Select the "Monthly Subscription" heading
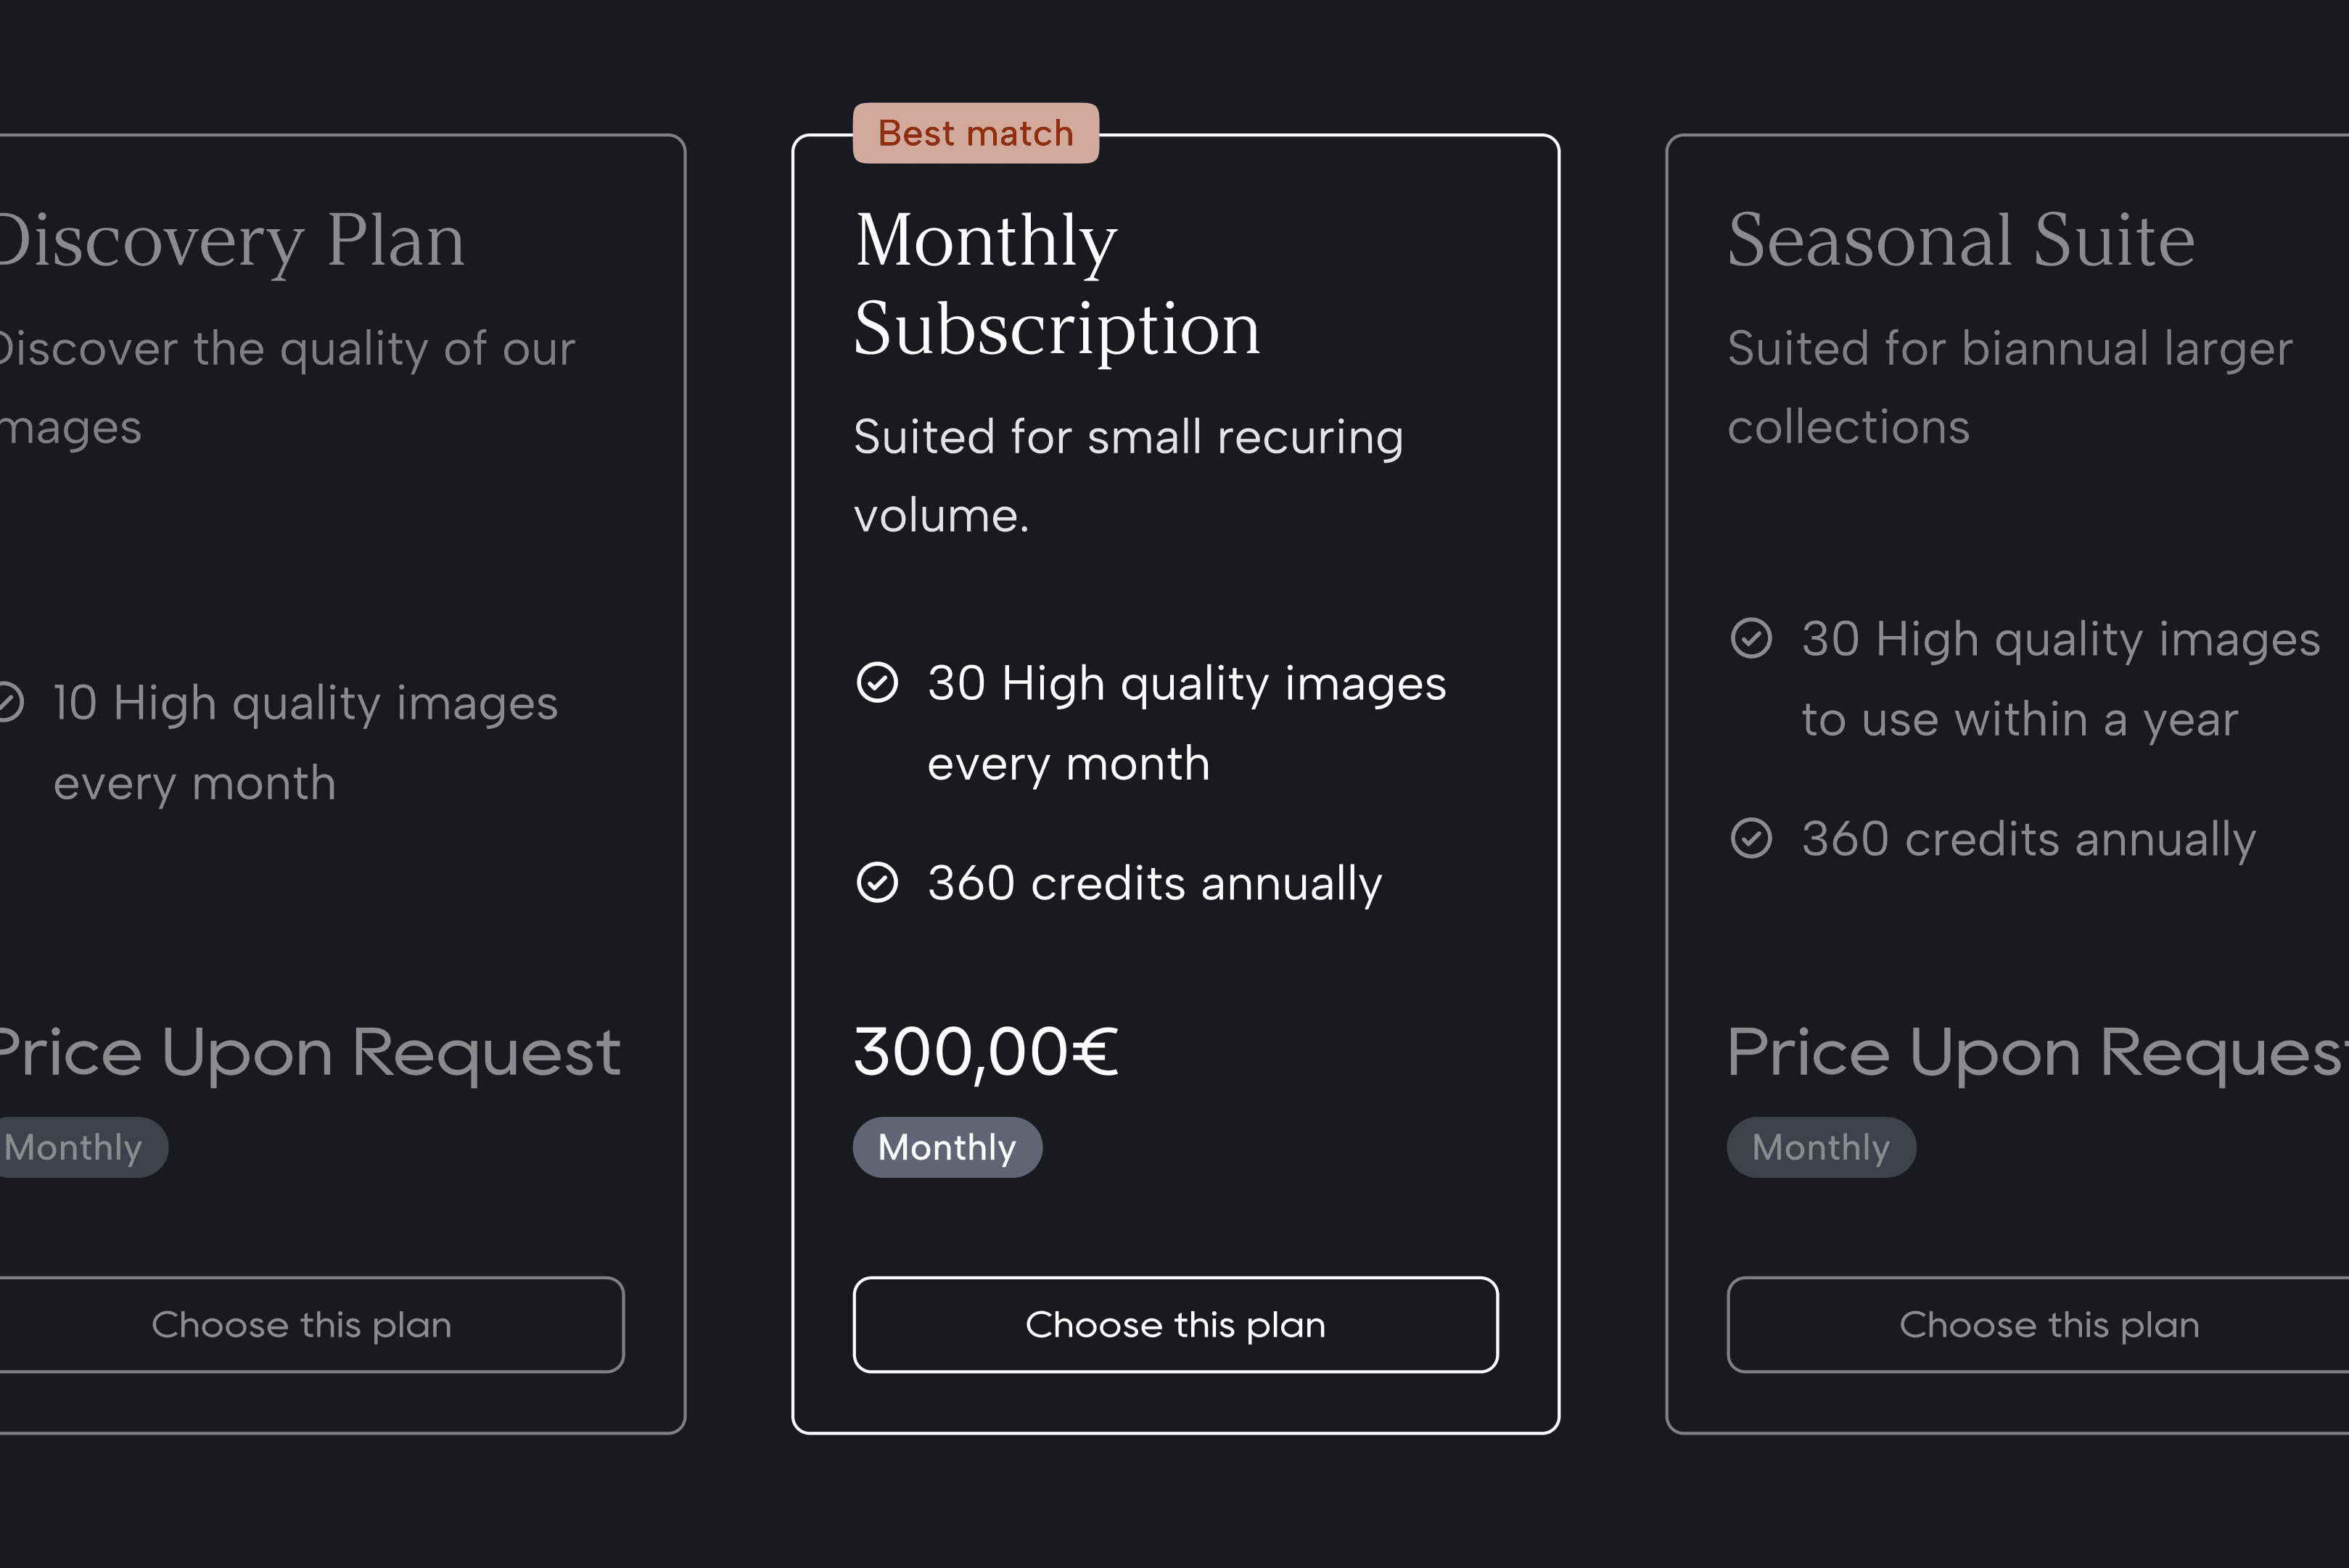The width and height of the screenshot is (2349, 1568). [x=1056, y=284]
